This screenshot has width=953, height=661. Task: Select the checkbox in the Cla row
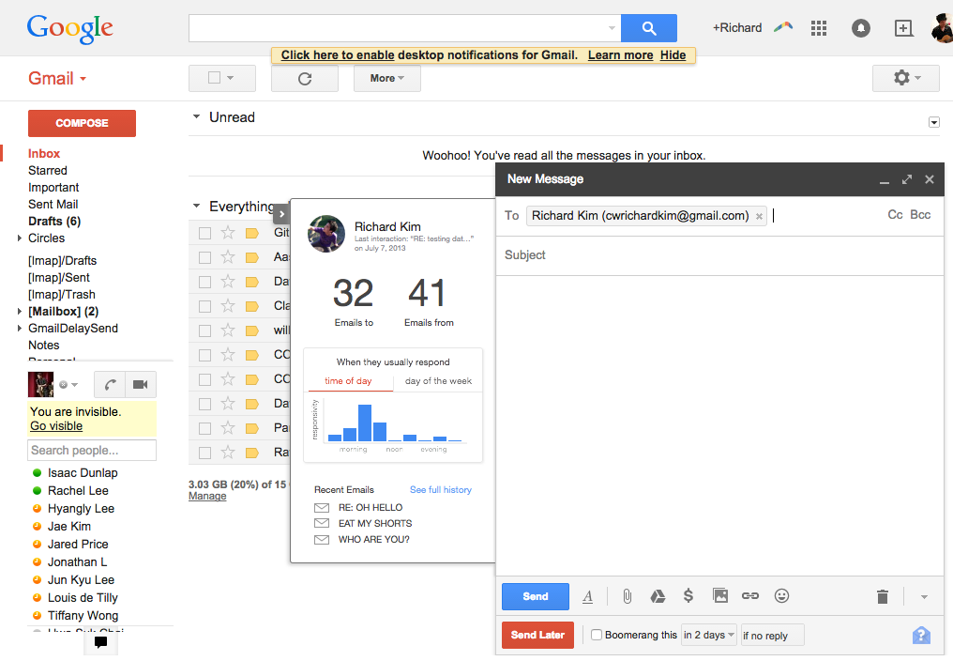[x=204, y=306]
